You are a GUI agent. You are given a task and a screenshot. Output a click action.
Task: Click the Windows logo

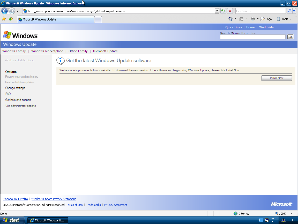pyautogui.click(x=20, y=35)
